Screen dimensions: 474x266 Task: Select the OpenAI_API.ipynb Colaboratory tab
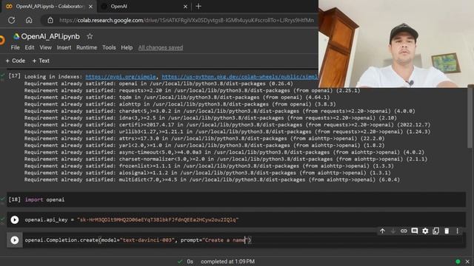[x=49, y=7]
